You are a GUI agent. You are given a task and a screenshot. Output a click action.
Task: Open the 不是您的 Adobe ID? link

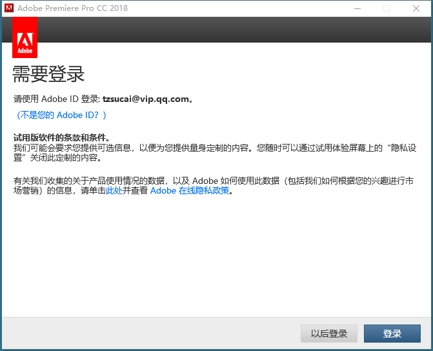[x=61, y=115]
